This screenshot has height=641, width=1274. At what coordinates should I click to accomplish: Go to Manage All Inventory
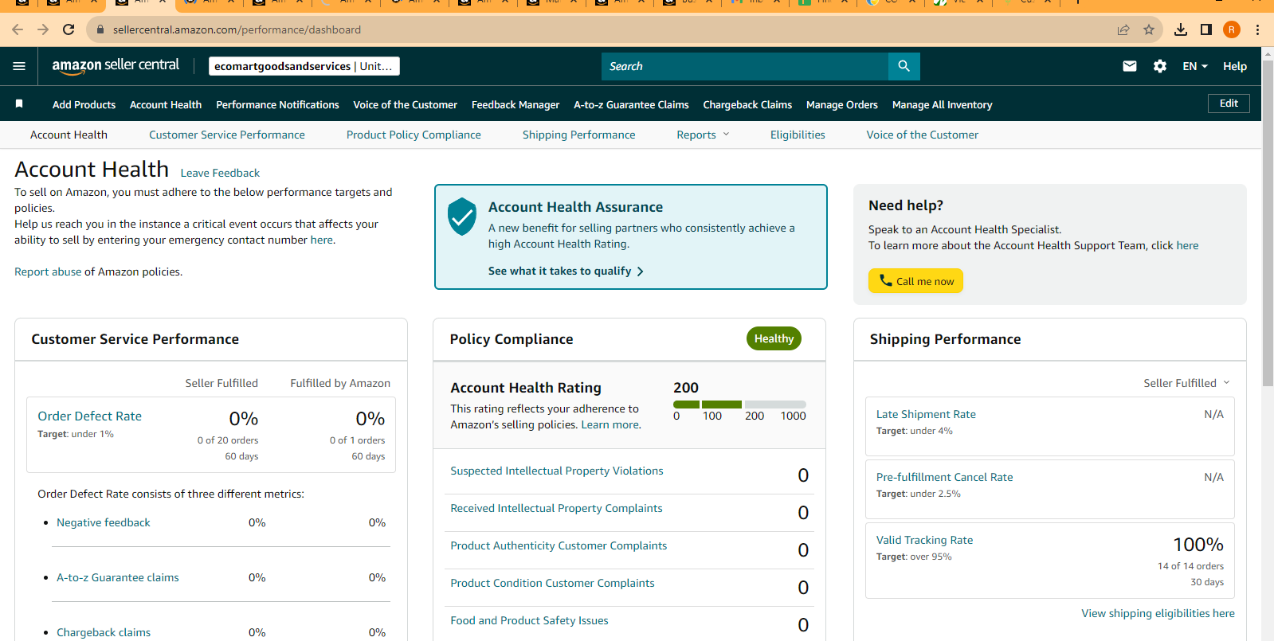click(942, 104)
